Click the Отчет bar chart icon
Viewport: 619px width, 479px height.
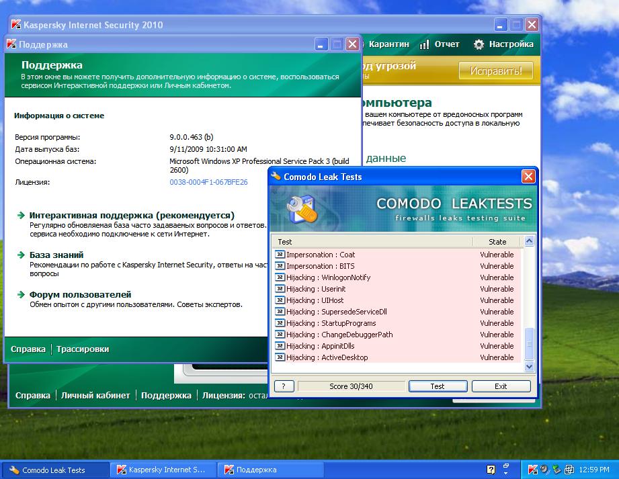pyautogui.click(x=424, y=44)
